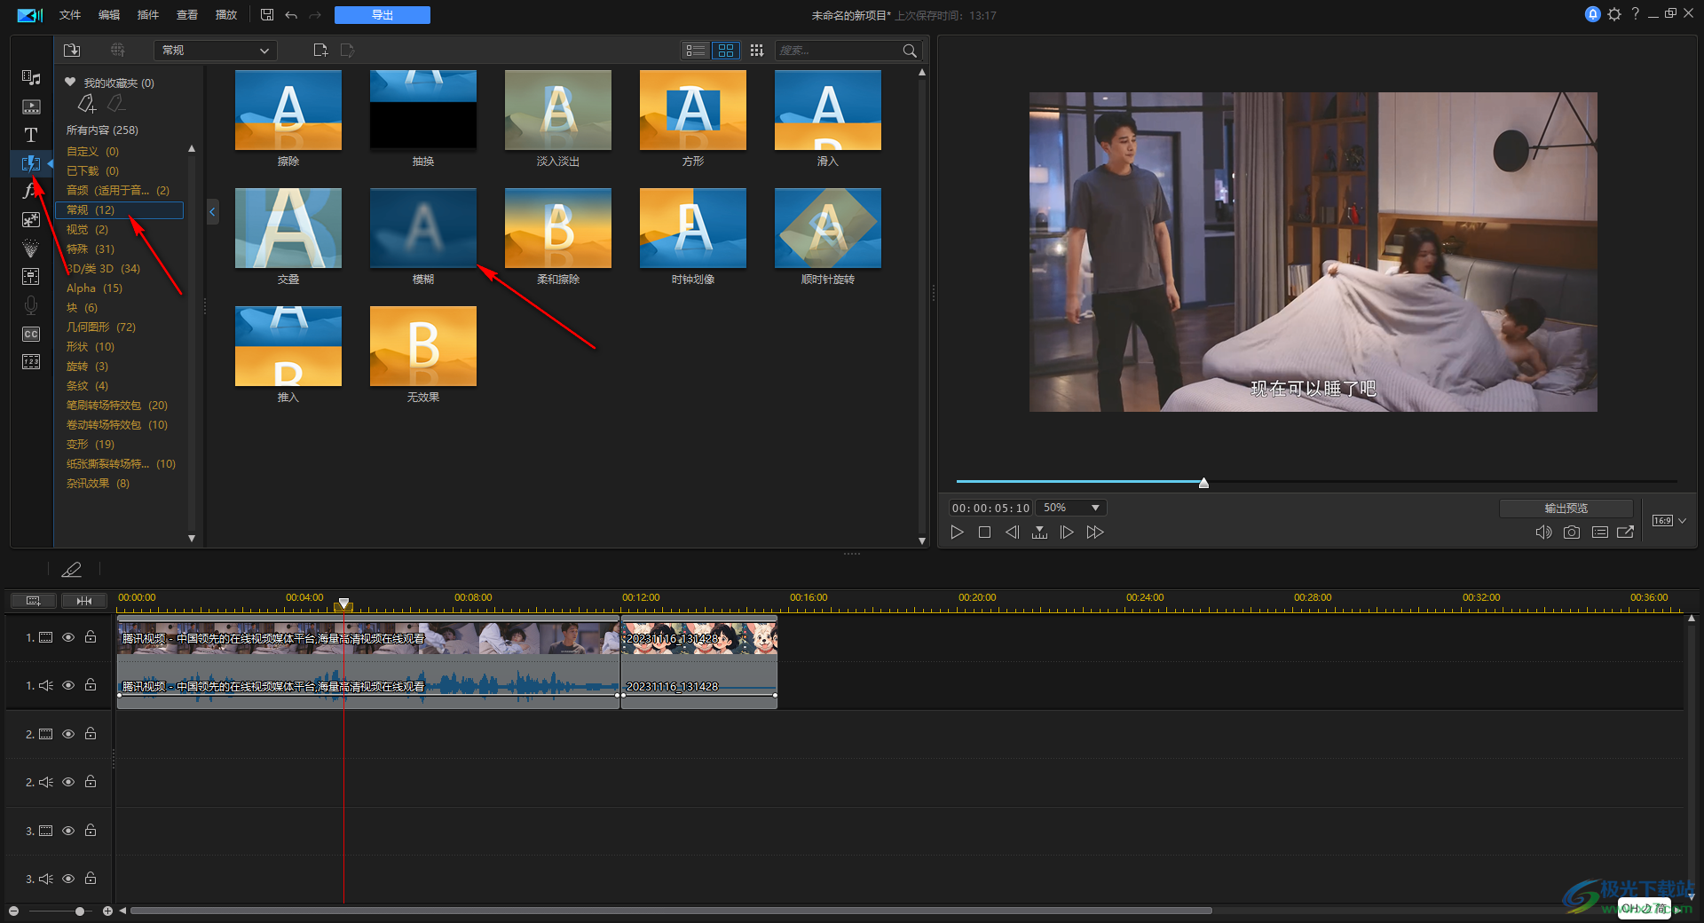
Task: Open the effects fx room icon
Action: [x=29, y=191]
